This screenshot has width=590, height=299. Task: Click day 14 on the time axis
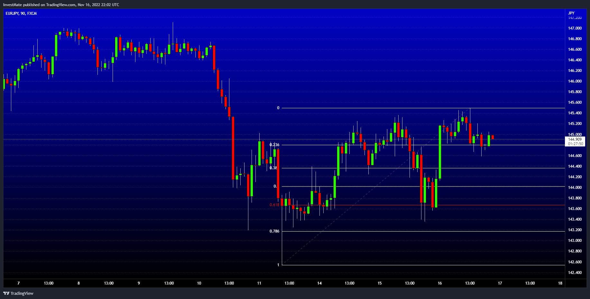(x=319, y=283)
